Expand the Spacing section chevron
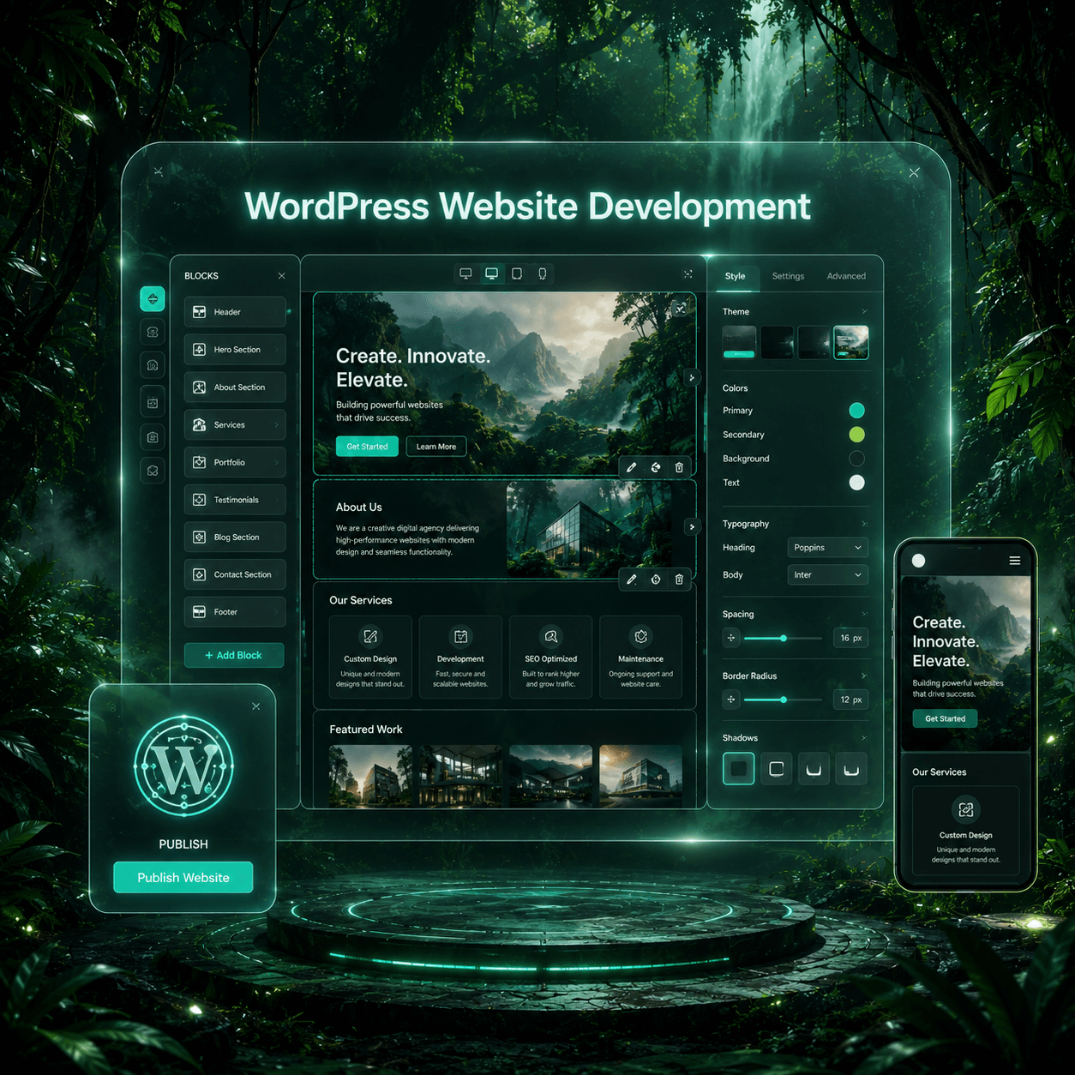This screenshot has height=1075, width=1075. coord(864,614)
